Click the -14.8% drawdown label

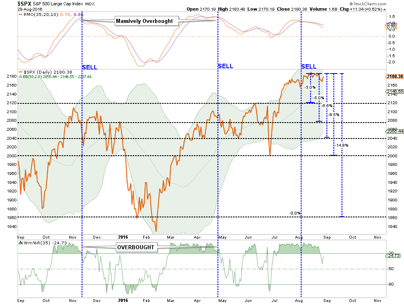[x=342, y=145]
